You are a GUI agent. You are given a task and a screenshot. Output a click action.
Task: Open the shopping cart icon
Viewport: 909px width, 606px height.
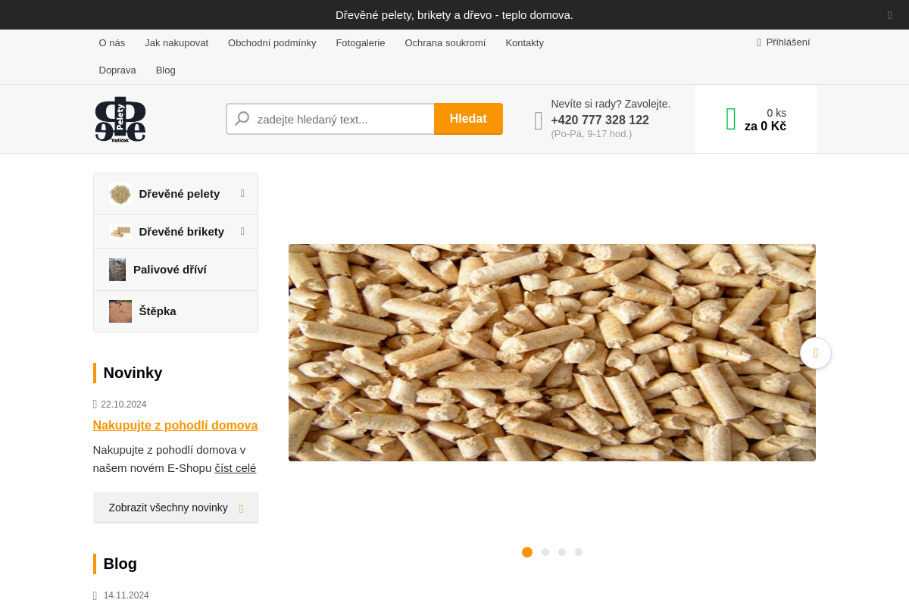point(731,119)
